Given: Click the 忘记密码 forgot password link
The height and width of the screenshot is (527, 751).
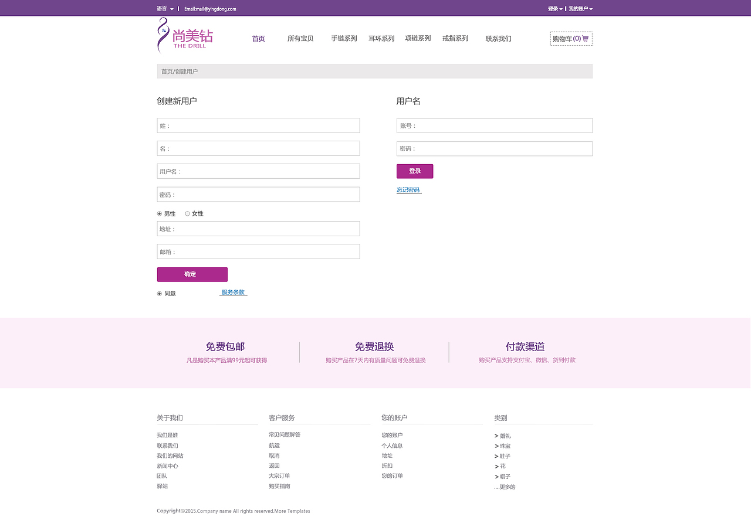Looking at the screenshot, I should click(408, 189).
